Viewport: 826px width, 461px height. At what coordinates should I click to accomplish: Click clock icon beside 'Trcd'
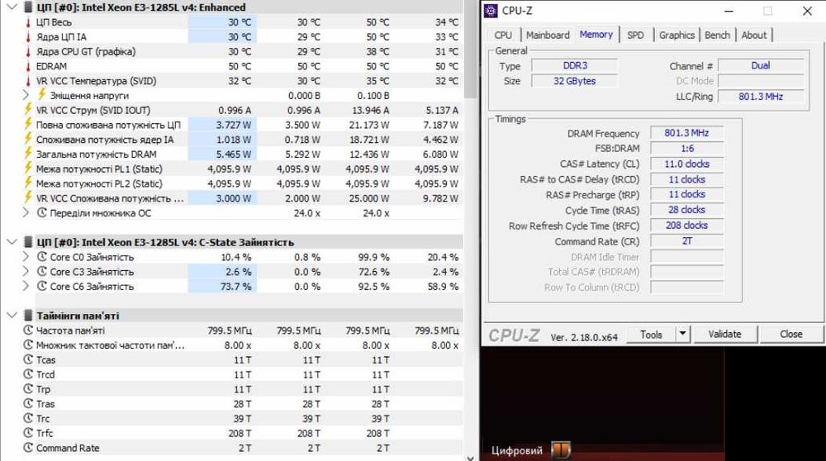point(28,374)
